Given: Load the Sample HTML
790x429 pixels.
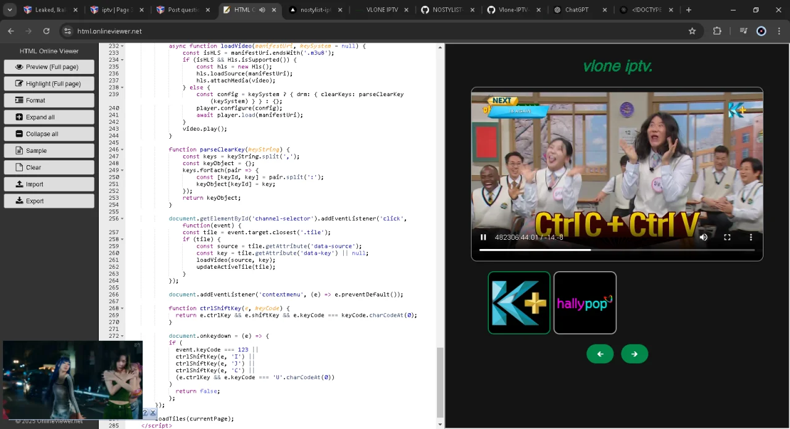Looking at the screenshot, I should point(49,150).
